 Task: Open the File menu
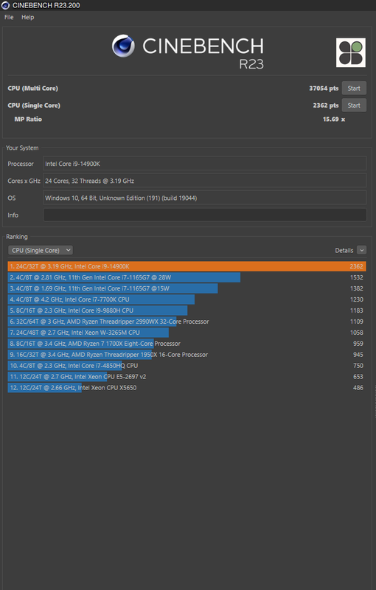9,17
